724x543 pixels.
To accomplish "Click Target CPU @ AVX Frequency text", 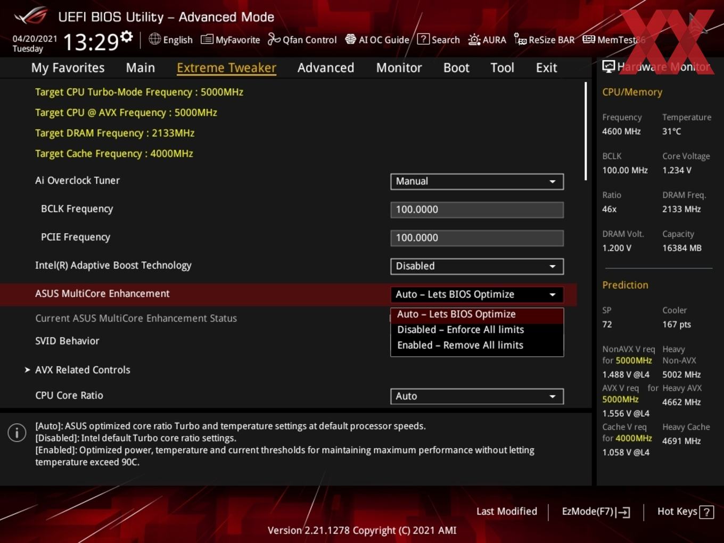I will point(126,112).
